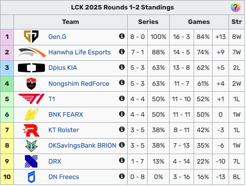Click the Series column header
246x186 pixels.
point(148,22)
